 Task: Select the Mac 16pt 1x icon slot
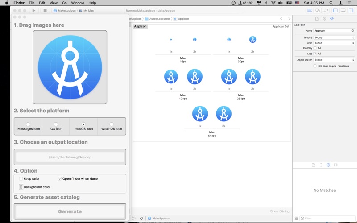point(171,40)
